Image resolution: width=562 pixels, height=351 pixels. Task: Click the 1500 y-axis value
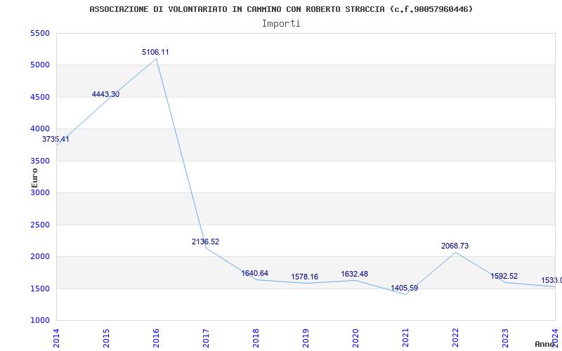pos(40,289)
